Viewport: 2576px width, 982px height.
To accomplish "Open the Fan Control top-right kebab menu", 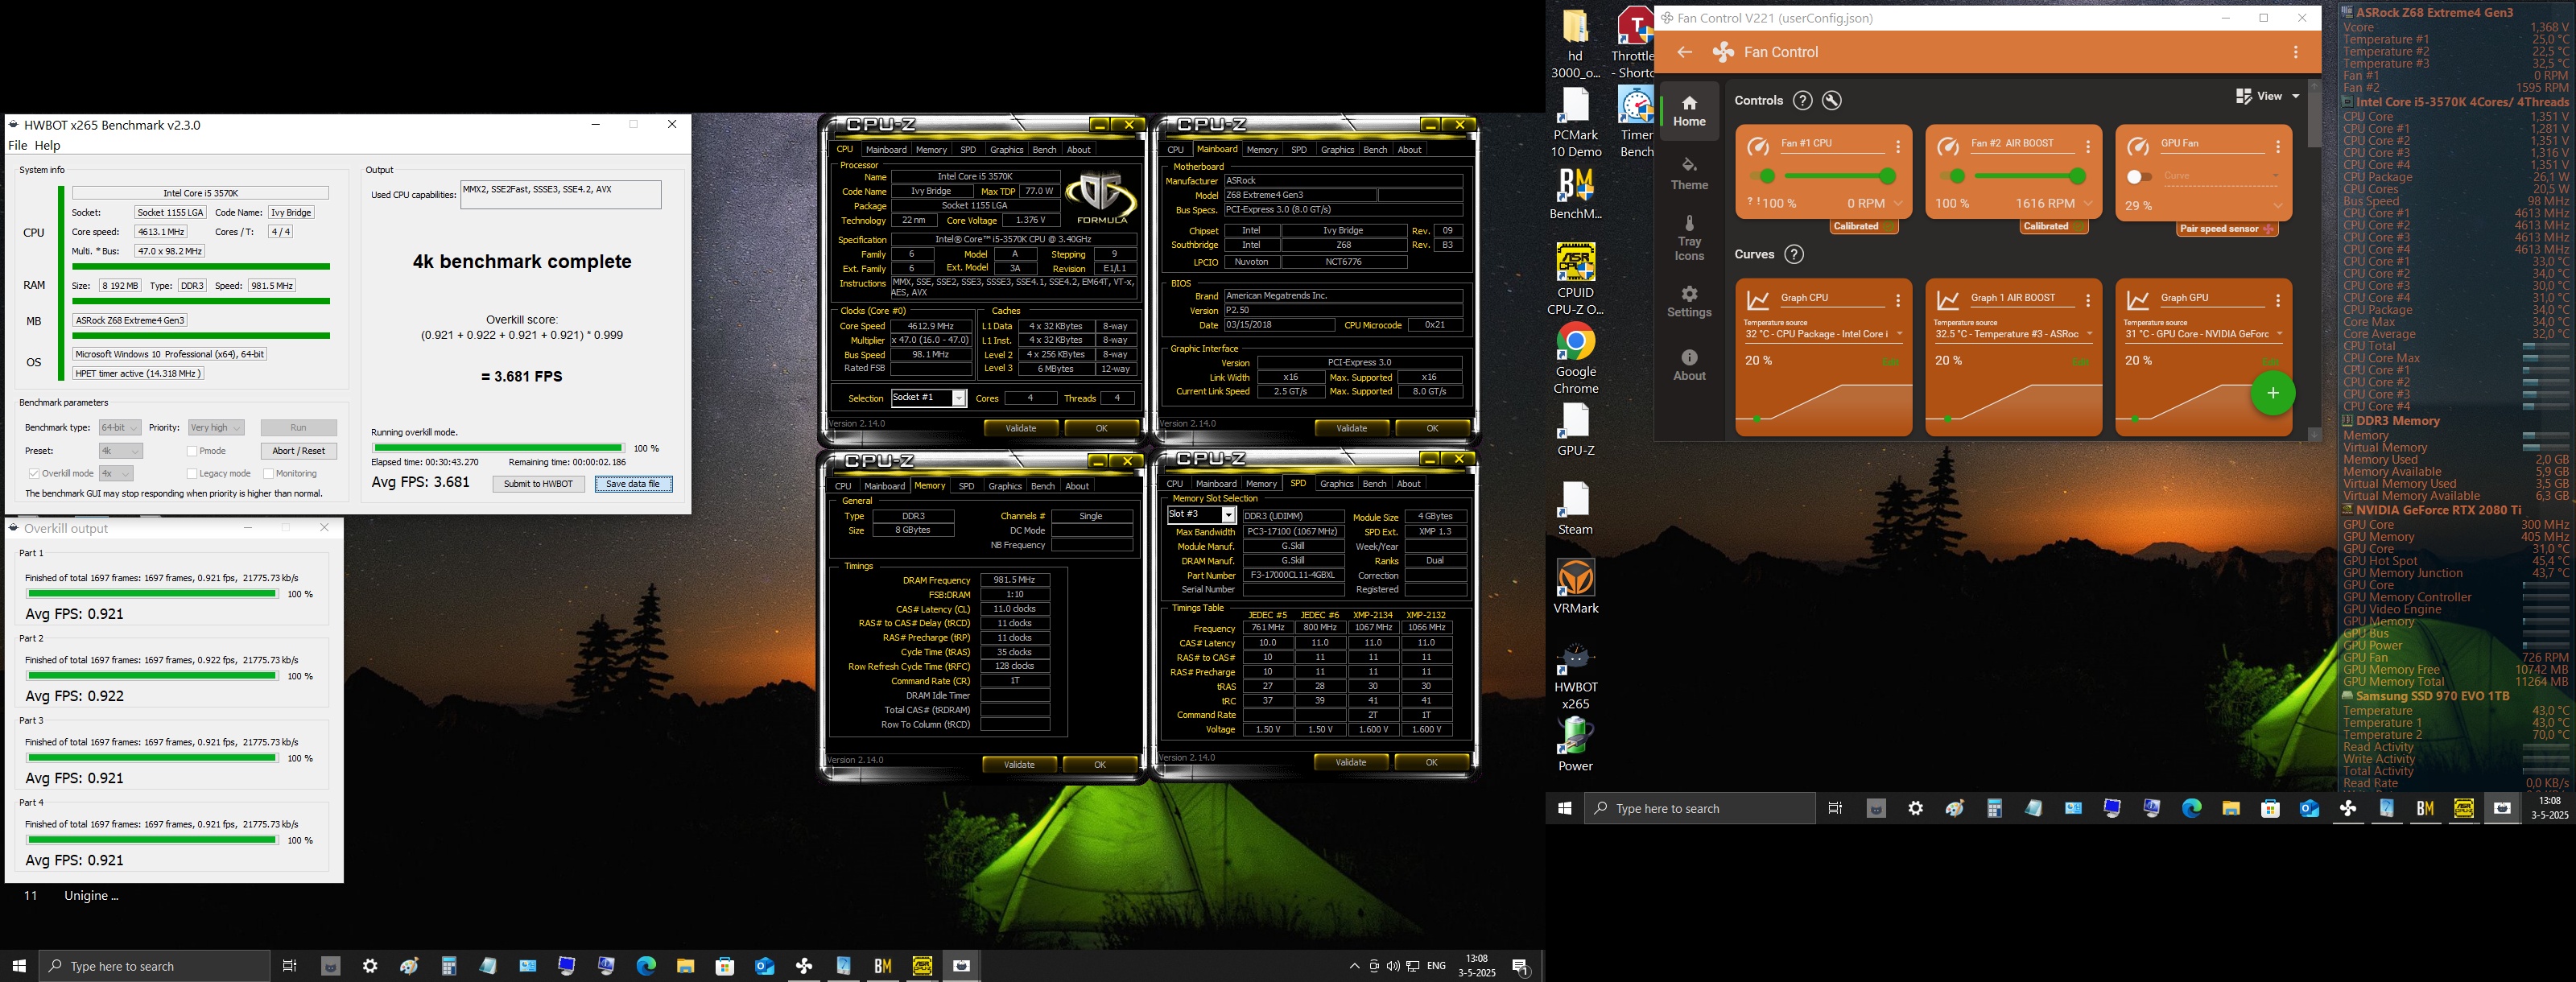I will point(2296,52).
